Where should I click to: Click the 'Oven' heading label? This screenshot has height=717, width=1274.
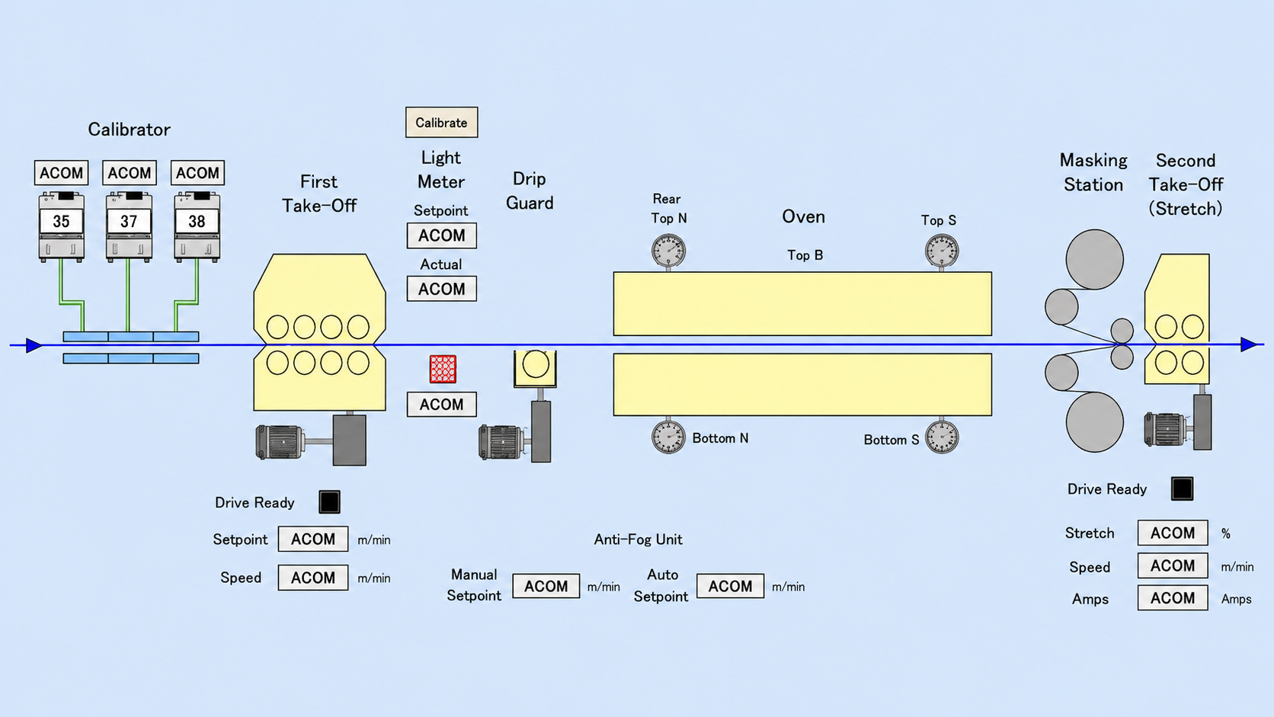(x=803, y=216)
